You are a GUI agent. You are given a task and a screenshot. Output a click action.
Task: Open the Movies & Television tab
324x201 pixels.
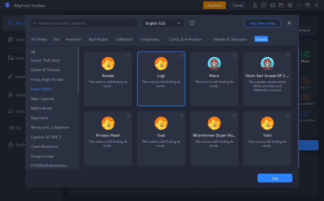[x=230, y=39]
